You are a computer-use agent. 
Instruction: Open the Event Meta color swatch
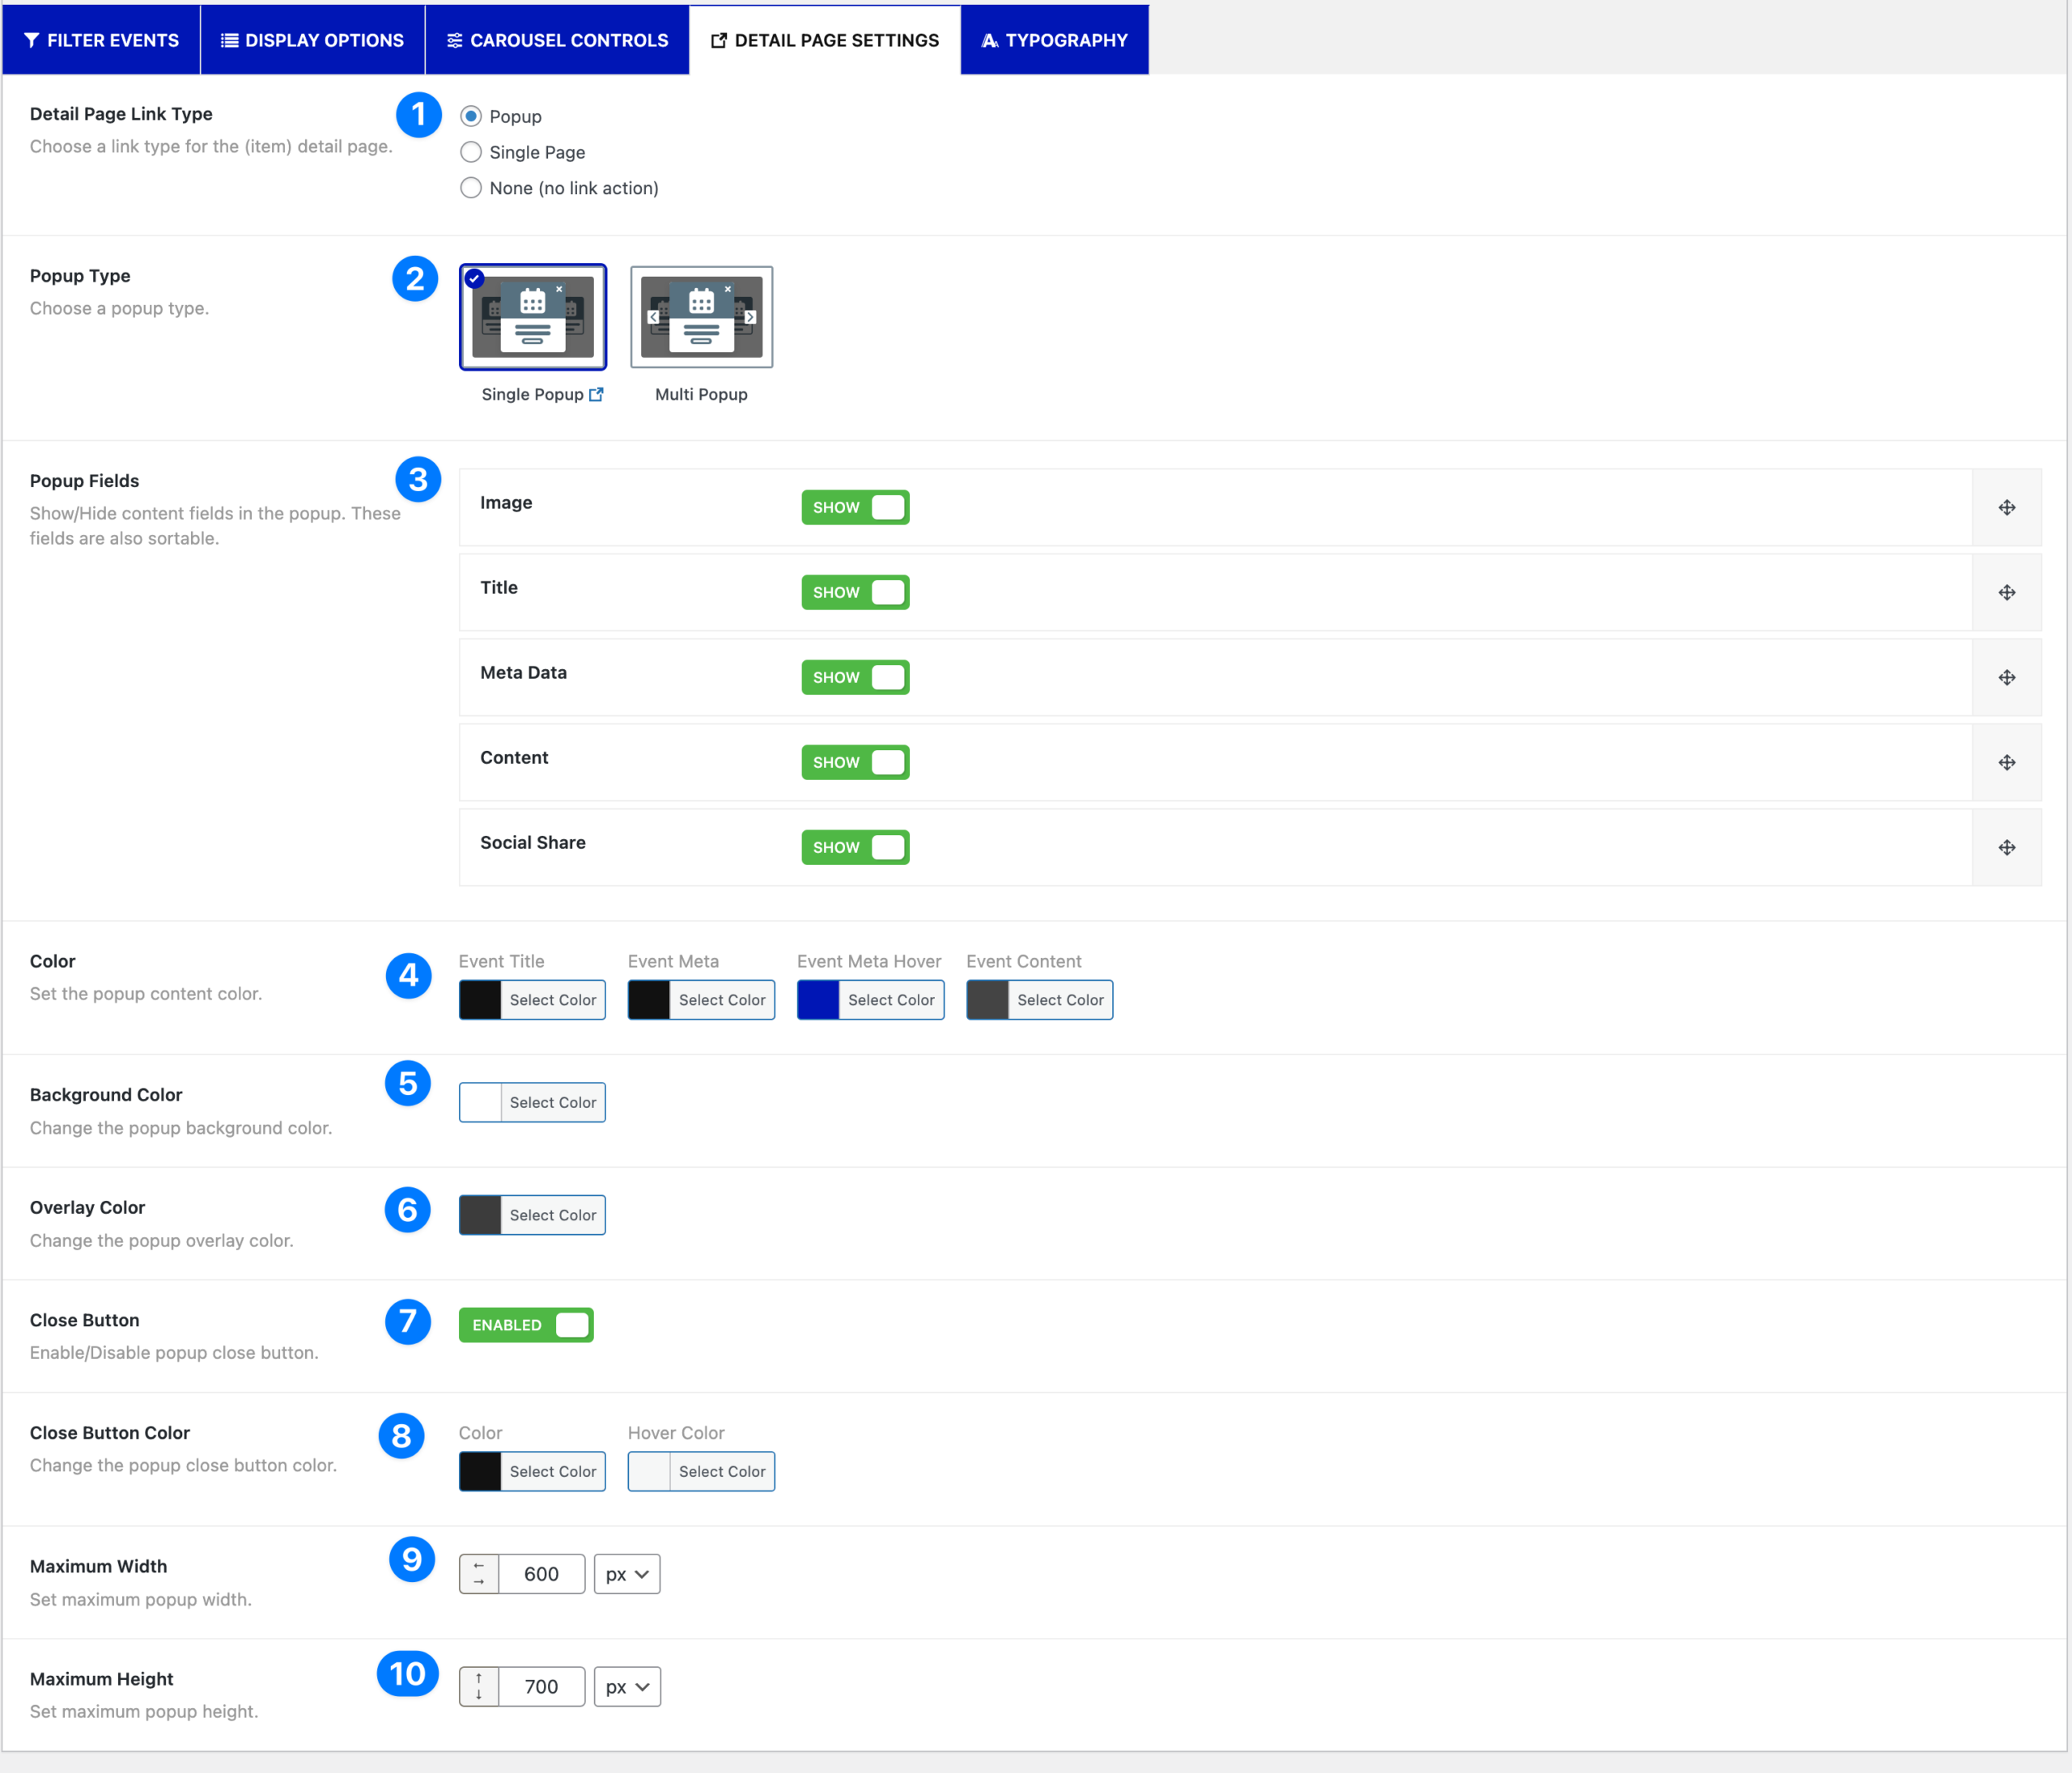click(649, 1000)
